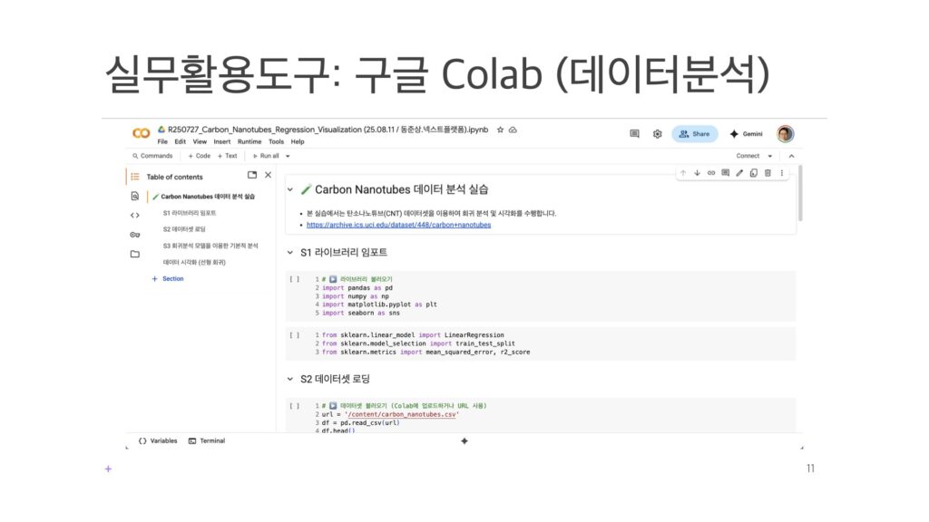The image size is (929, 522).
Task: Click the settings gear icon near Share
Action: click(657, 133)
